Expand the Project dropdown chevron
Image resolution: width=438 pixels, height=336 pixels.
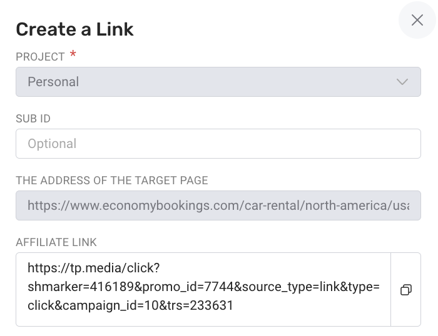pos(402,82)
